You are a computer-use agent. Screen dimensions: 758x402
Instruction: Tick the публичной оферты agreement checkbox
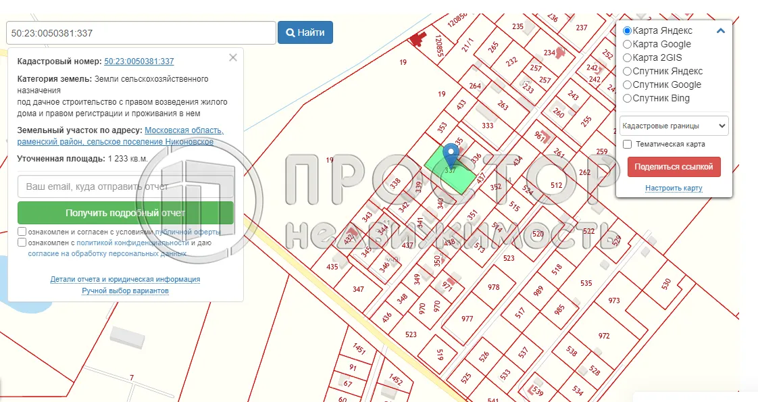click(22, 232)
